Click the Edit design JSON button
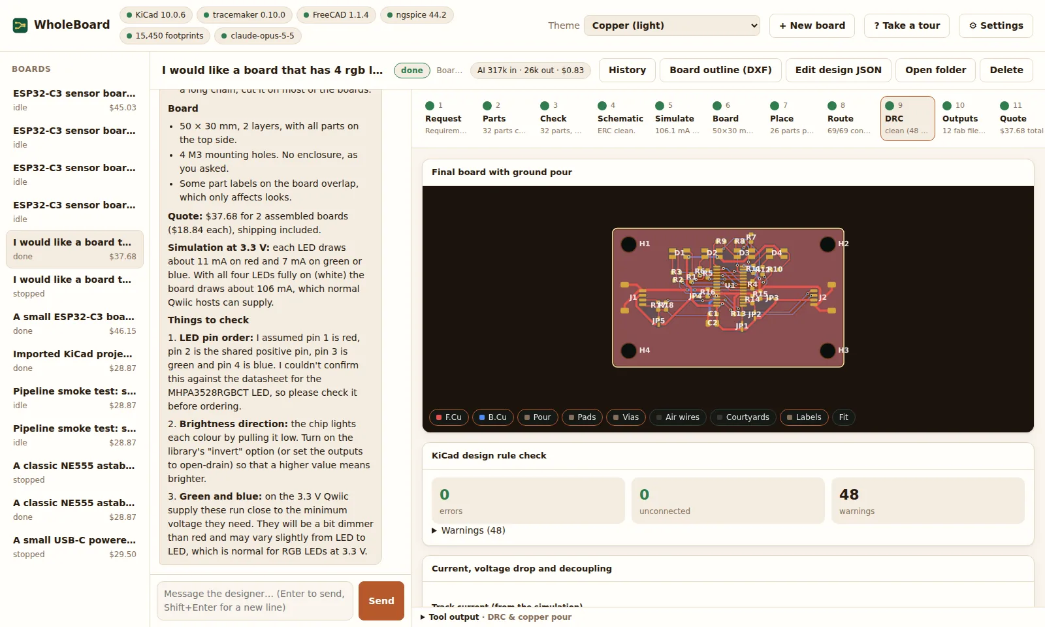The image size is (1045, 627). [x=838, y=70]
